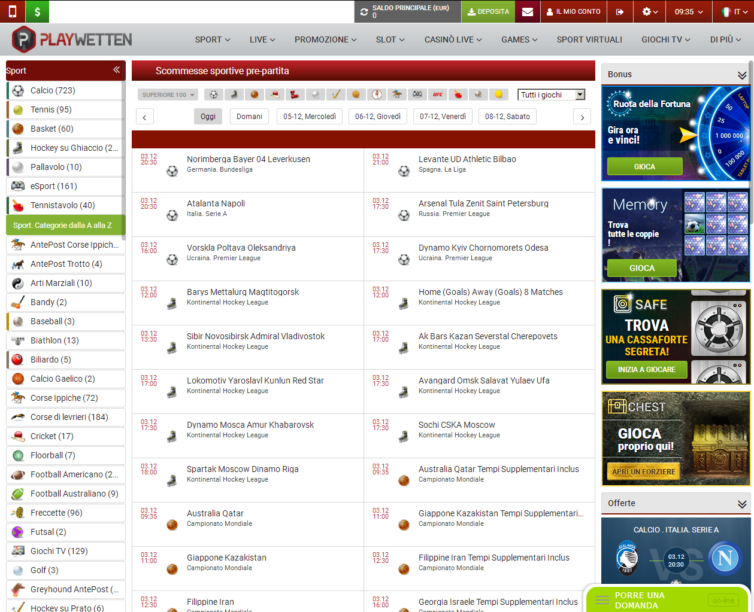This screenshot has width=754, height=612.
Task: Filter by white volleyball icon
Action: [x=316, y=95]
